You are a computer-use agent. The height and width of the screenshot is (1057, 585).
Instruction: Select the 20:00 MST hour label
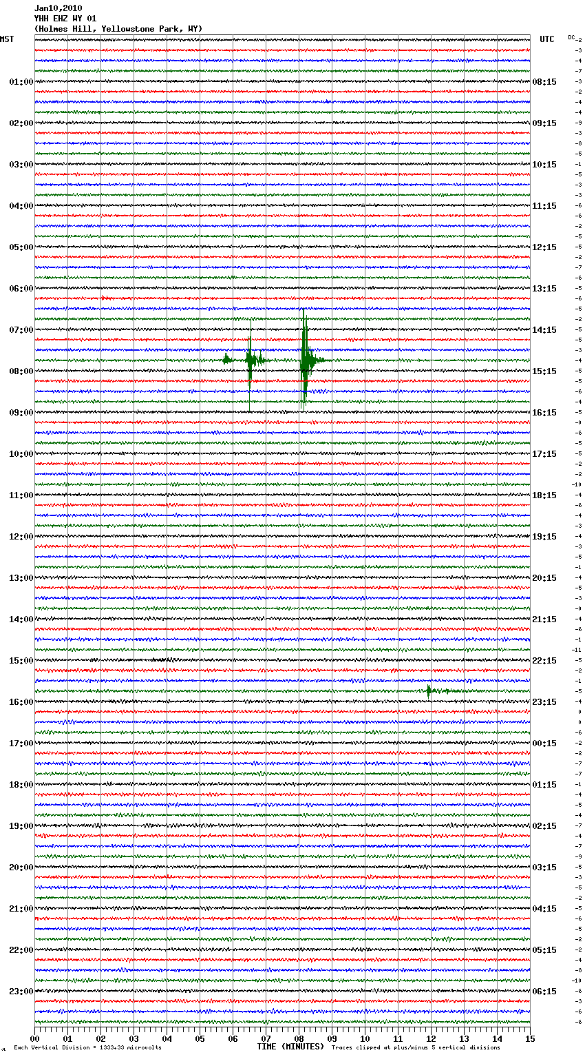tap(21, 868)
